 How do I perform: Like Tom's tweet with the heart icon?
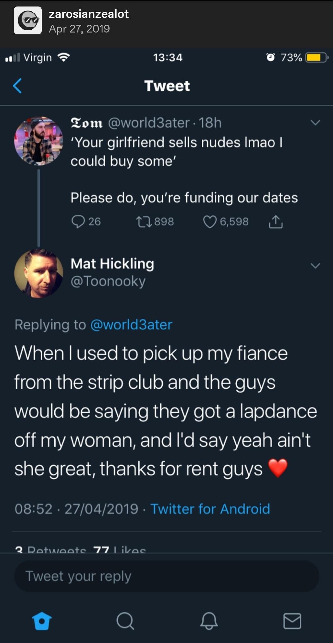click(x=210, y=222)
